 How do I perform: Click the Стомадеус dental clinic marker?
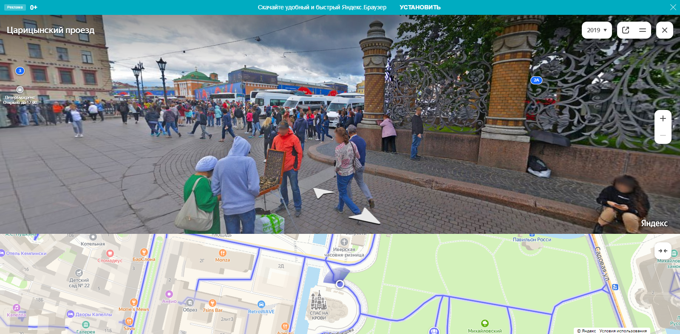(x=110, y=253)
